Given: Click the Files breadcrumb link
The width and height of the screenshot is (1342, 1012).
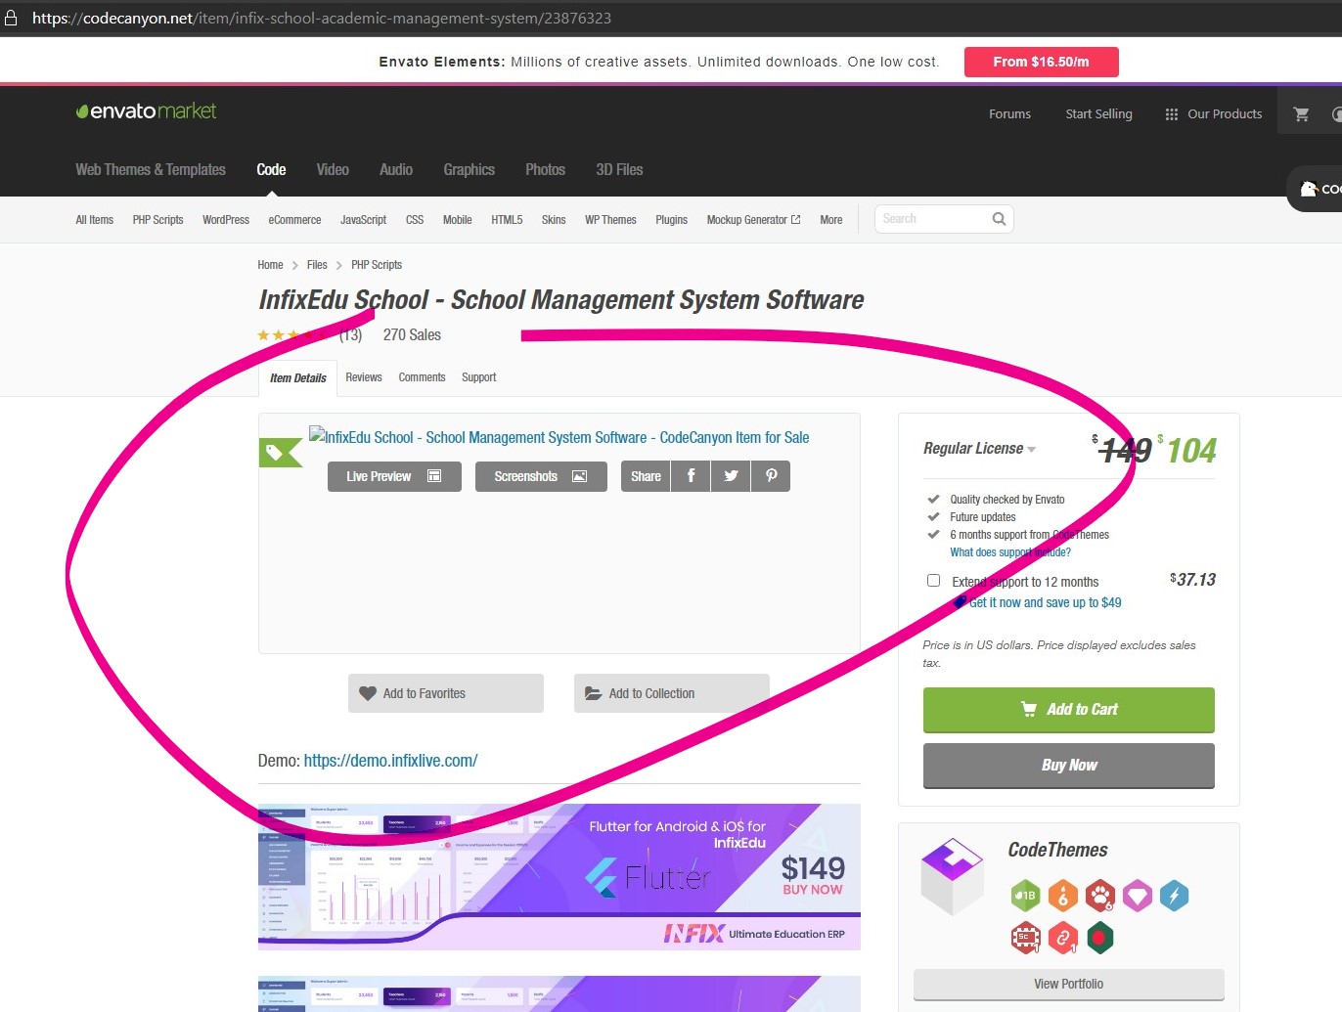Looking at the screenshot, I should click(317, 265).
